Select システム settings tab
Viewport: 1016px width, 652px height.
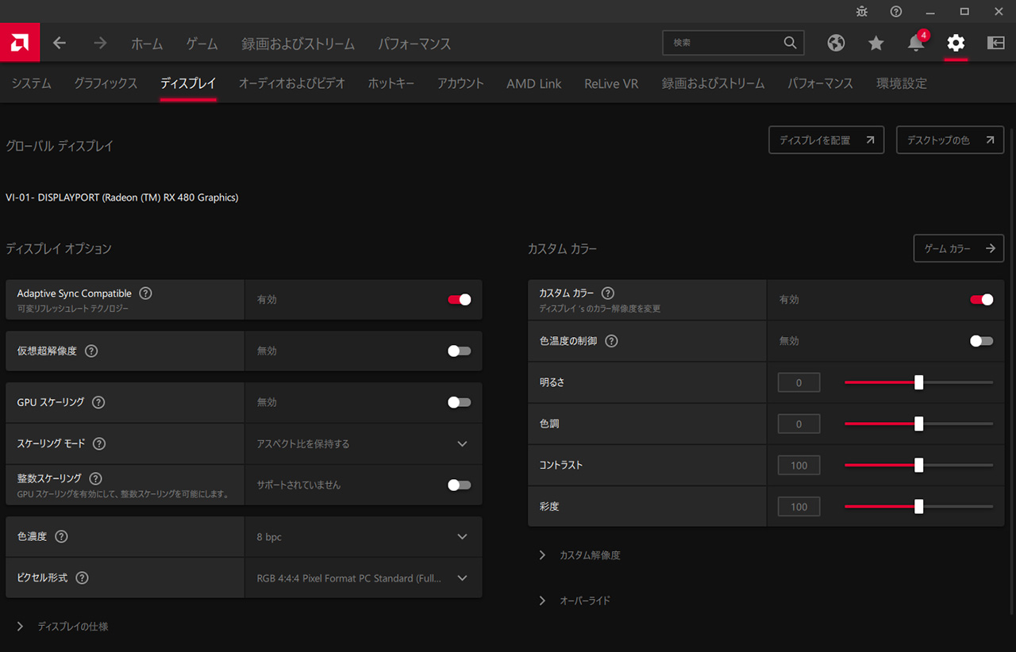coord(32,83)
